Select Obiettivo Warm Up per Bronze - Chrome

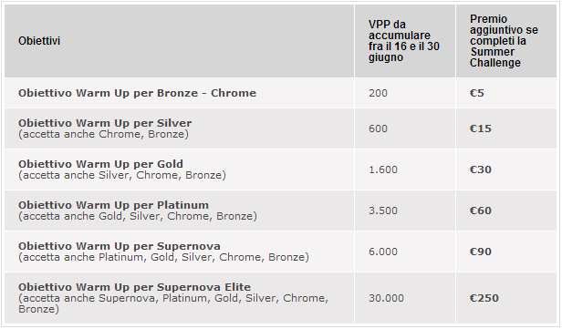point(137,93)
